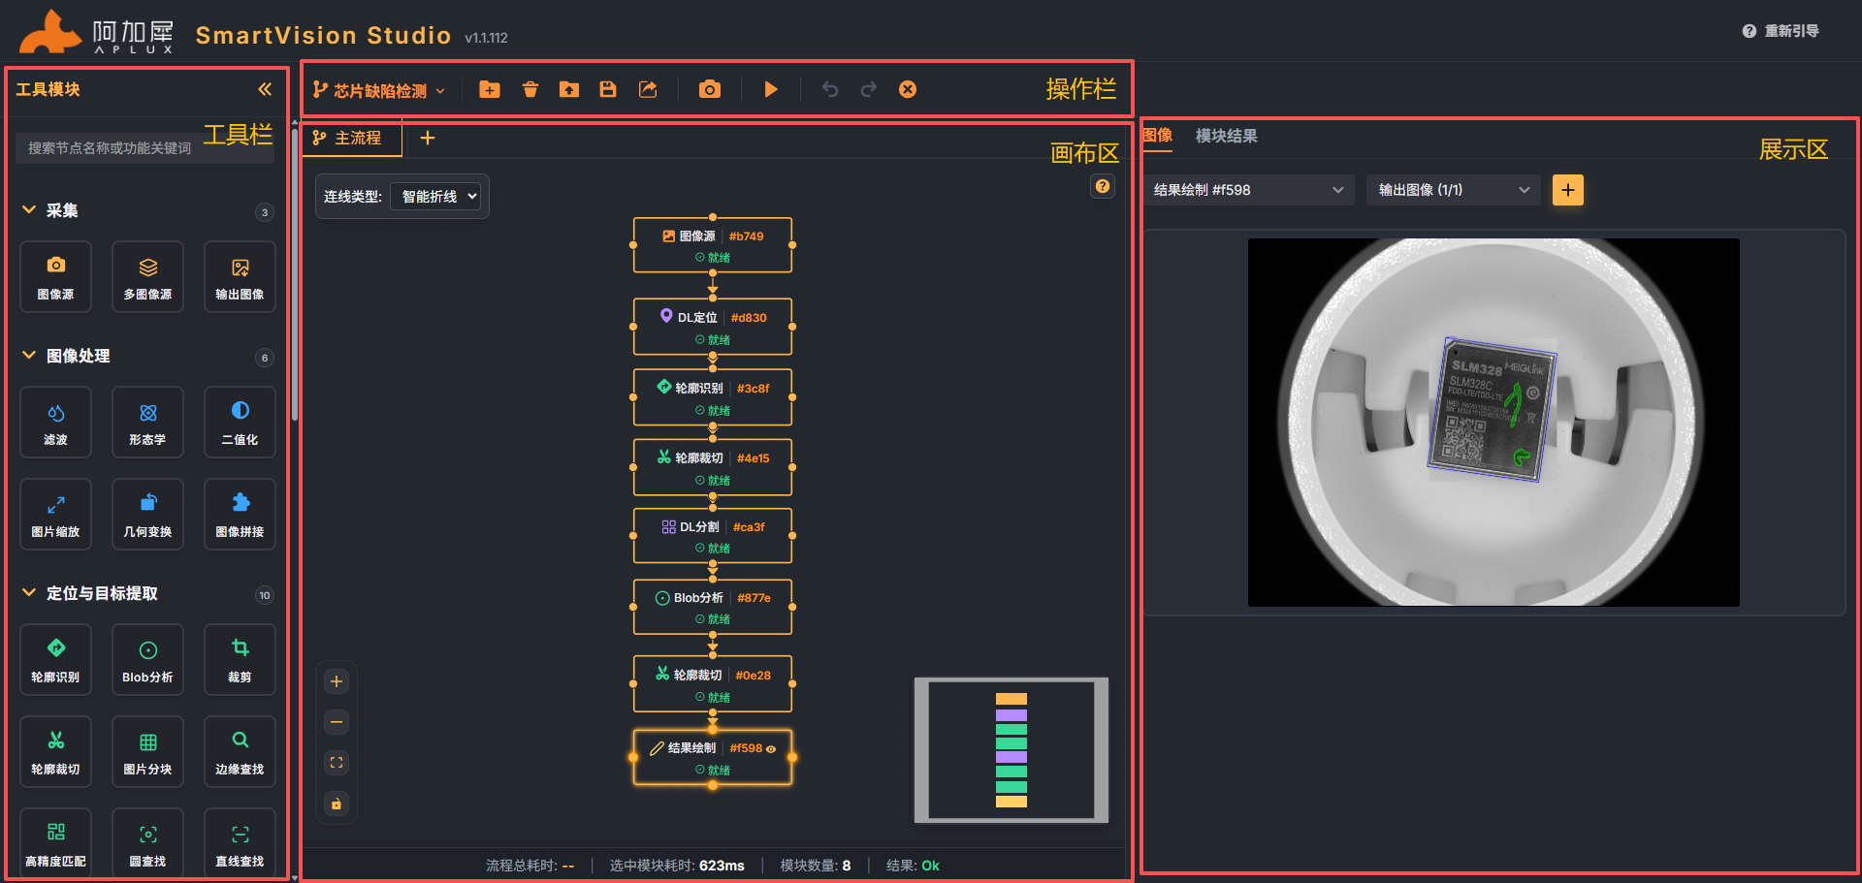Screen dimensions: 1862x883
Task: Click the save disk toolbar icon
Action: 608,89
